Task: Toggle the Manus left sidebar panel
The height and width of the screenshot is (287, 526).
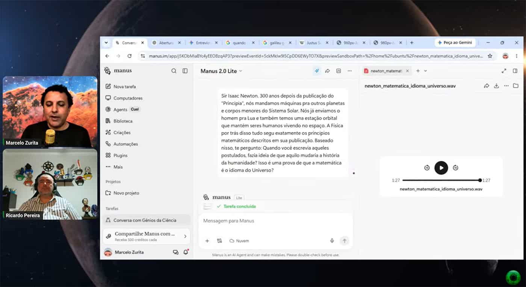Action: pyautogui.click(x=185, y=71)
